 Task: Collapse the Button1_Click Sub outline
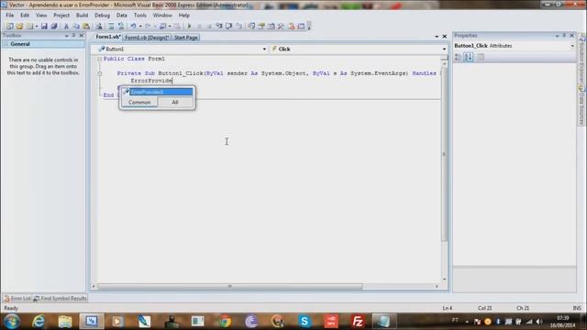click(x=100, y=73)
